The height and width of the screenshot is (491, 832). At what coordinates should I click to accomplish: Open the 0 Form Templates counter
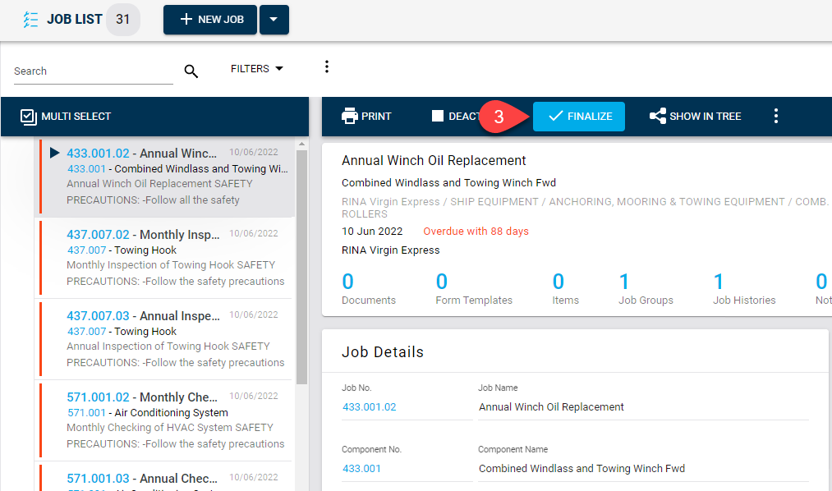[x=474, y=288]
